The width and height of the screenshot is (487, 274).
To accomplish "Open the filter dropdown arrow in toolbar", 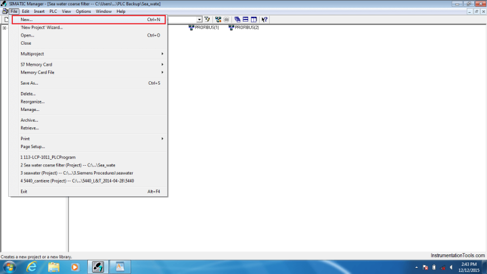I will [199, 20].
